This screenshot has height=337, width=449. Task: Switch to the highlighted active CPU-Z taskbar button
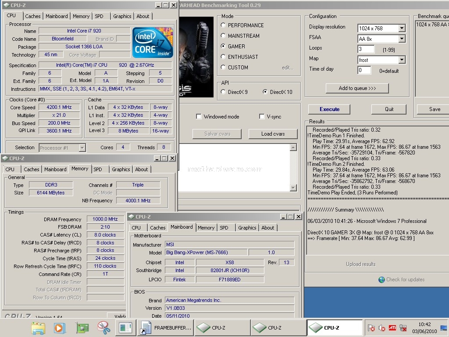pos(335,328)
